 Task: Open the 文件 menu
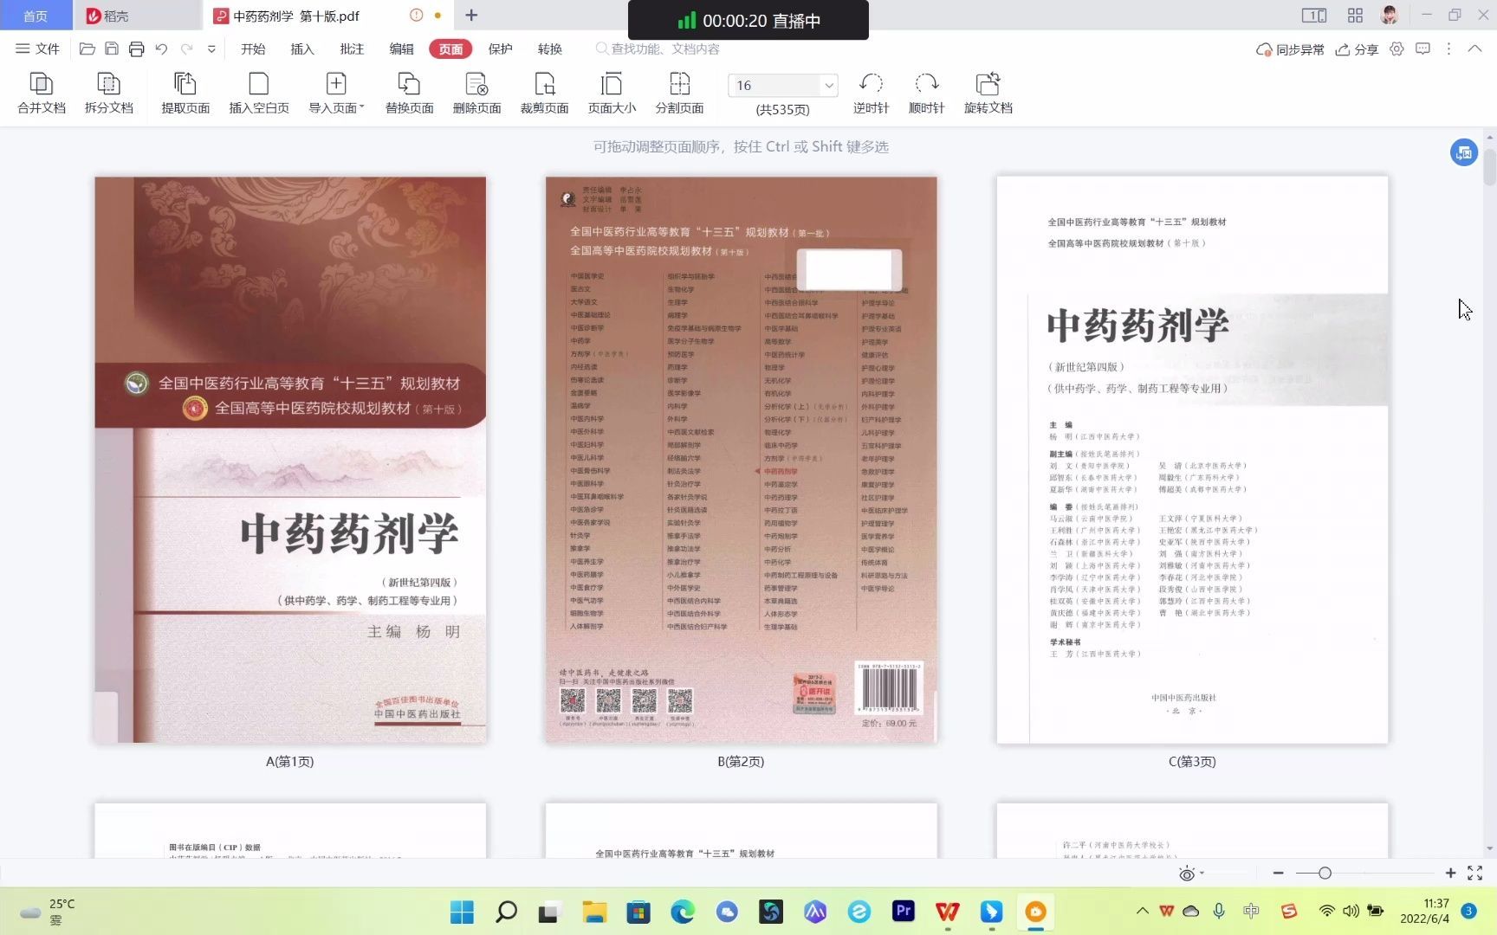(x=38, y=49)
